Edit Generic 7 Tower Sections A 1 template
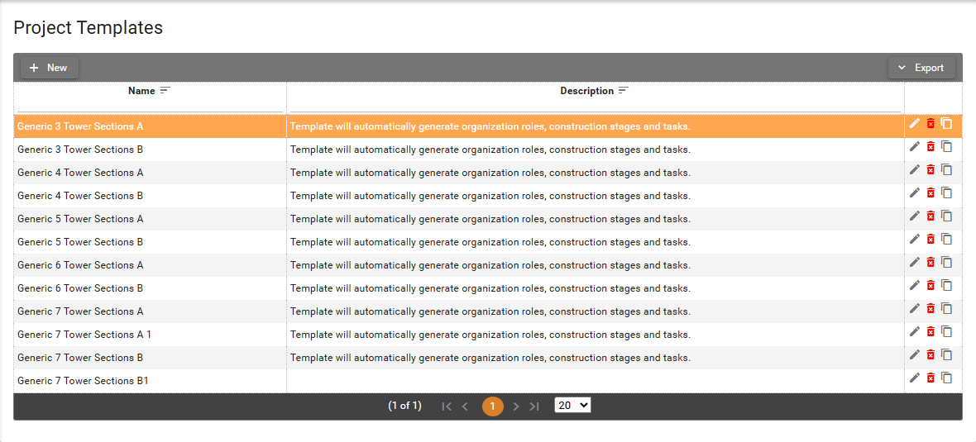The width and height of the screenshot is (976, 442). pyautogui.click(x=914, y=331)
